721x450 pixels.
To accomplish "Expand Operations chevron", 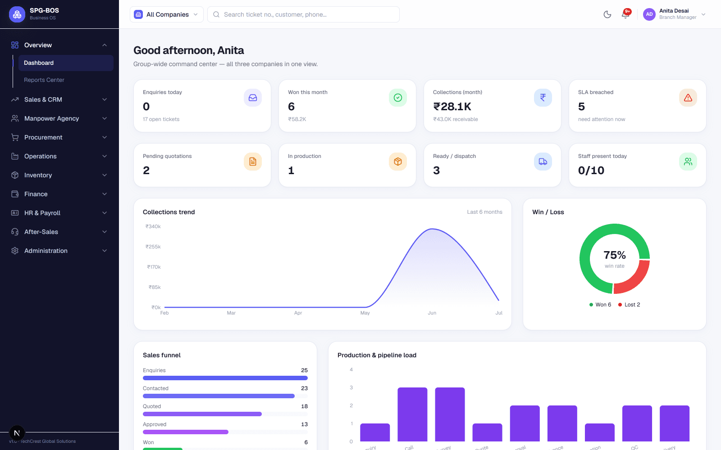I will pos(105,156).
